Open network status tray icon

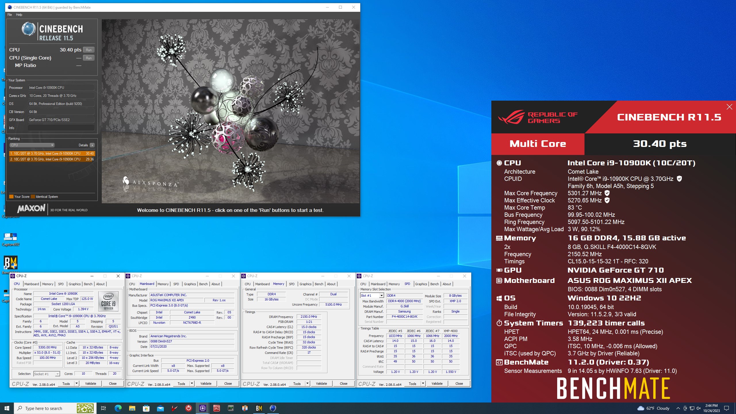[692, 408]
